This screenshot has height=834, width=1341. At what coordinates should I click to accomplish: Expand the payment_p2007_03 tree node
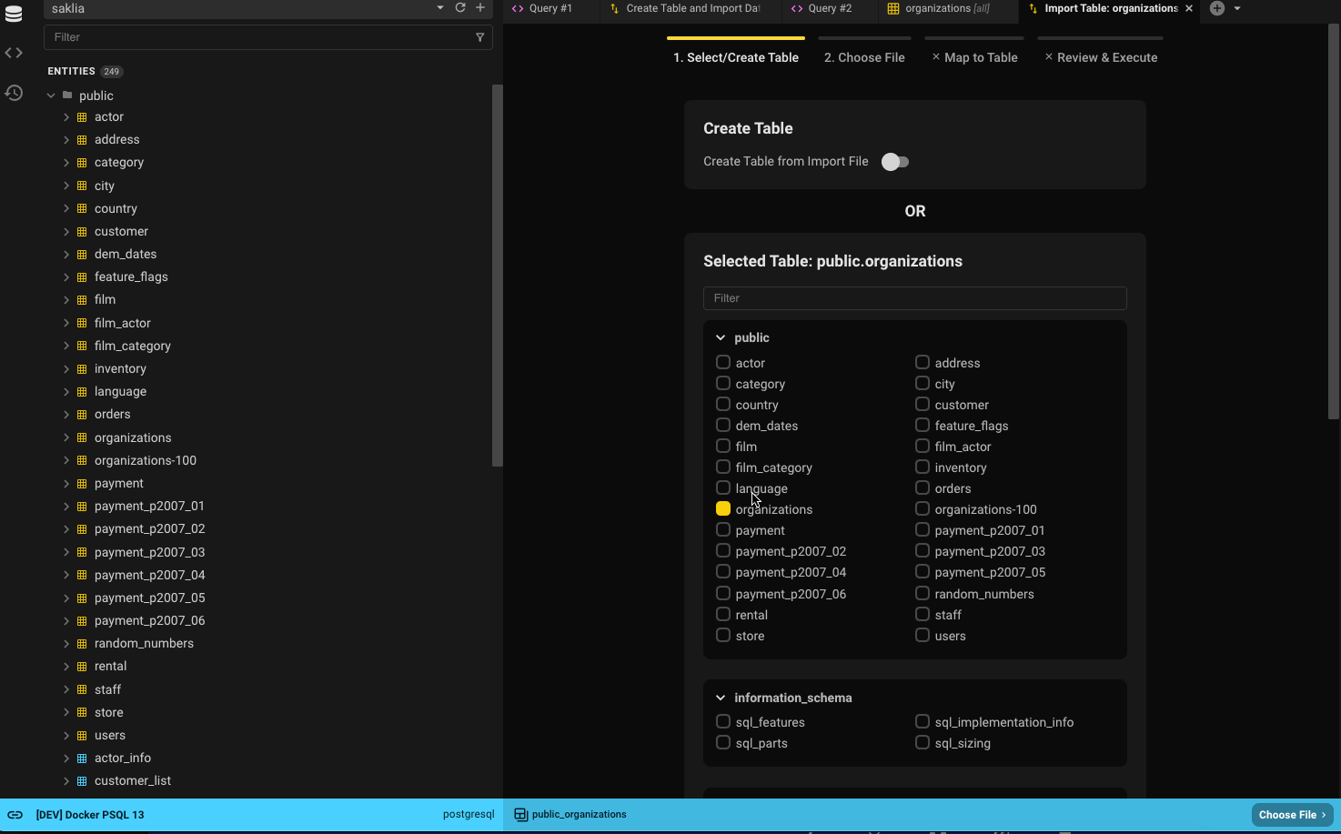(x=66, y=553)
